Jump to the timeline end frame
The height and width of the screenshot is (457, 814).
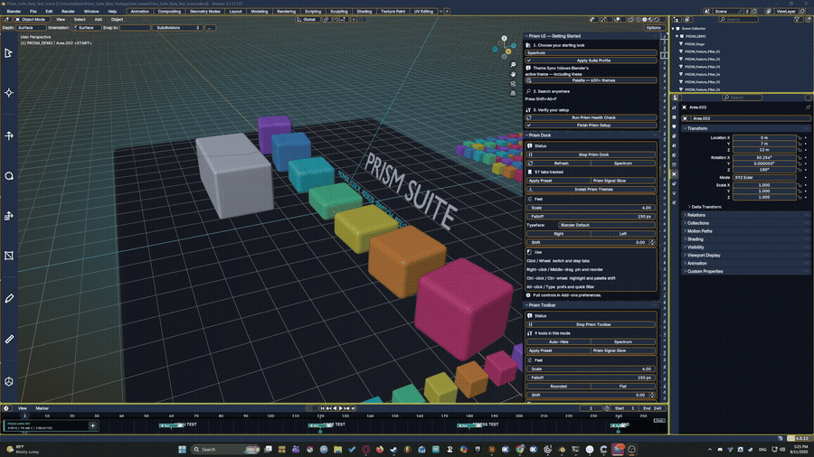pos(354,408)
